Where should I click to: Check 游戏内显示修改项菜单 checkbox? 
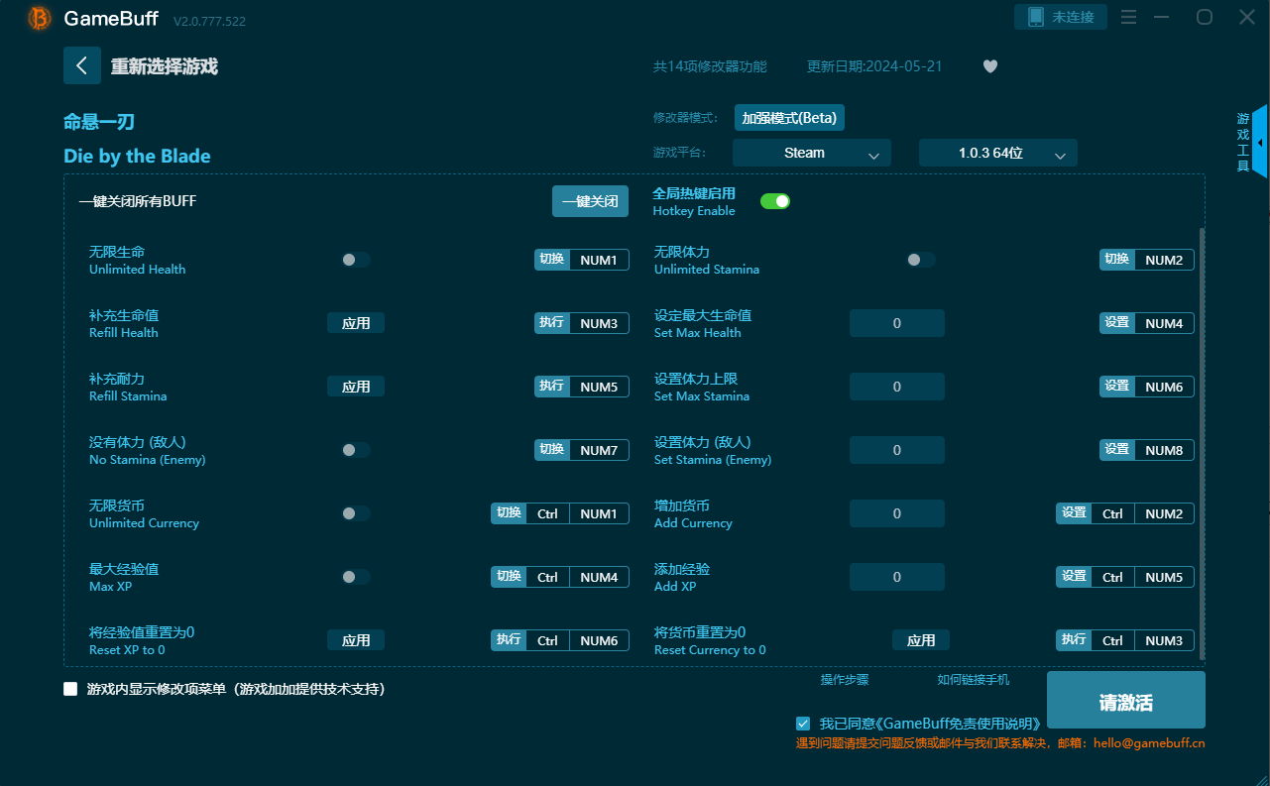(x=70, y=689)
